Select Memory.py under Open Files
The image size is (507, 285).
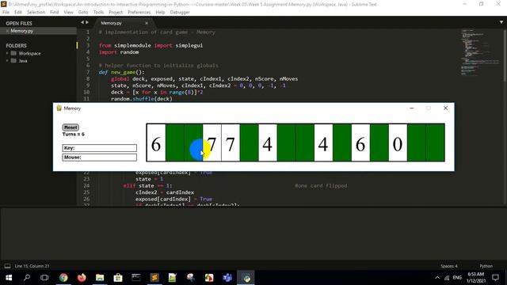tap(22, 31)
